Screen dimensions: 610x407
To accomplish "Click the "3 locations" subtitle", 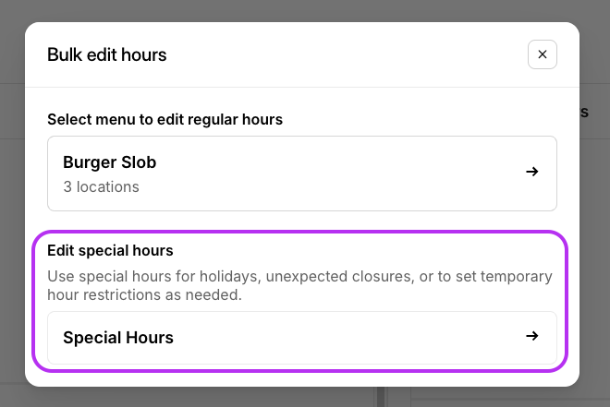I will click(x=101, y=186).
